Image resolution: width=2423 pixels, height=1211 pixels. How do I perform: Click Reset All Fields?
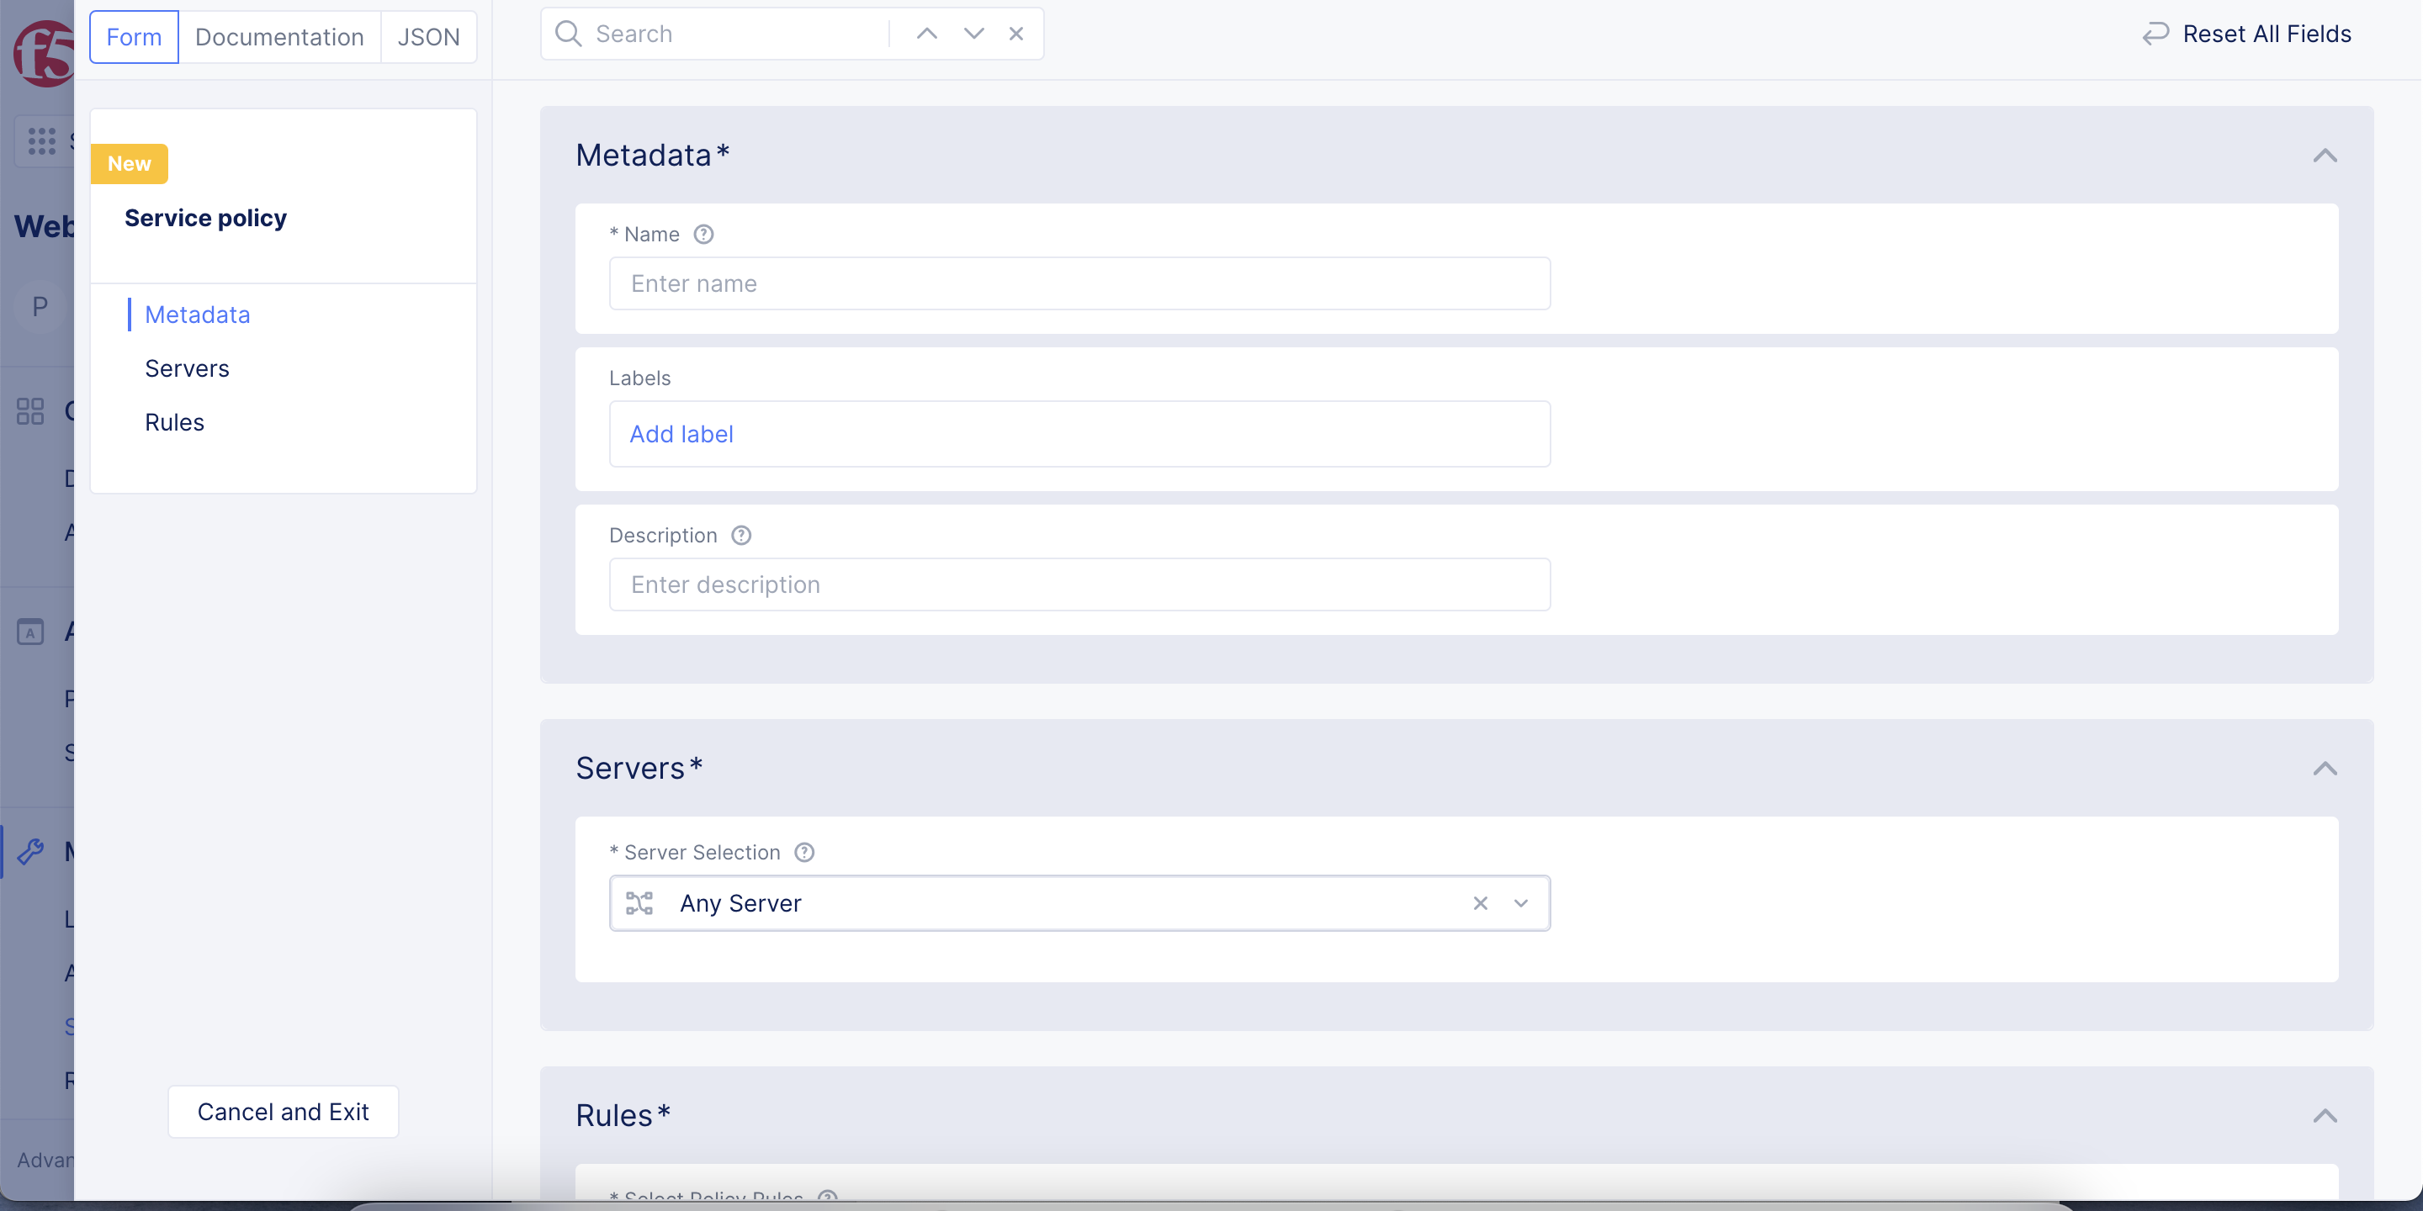coord(2247,34)
